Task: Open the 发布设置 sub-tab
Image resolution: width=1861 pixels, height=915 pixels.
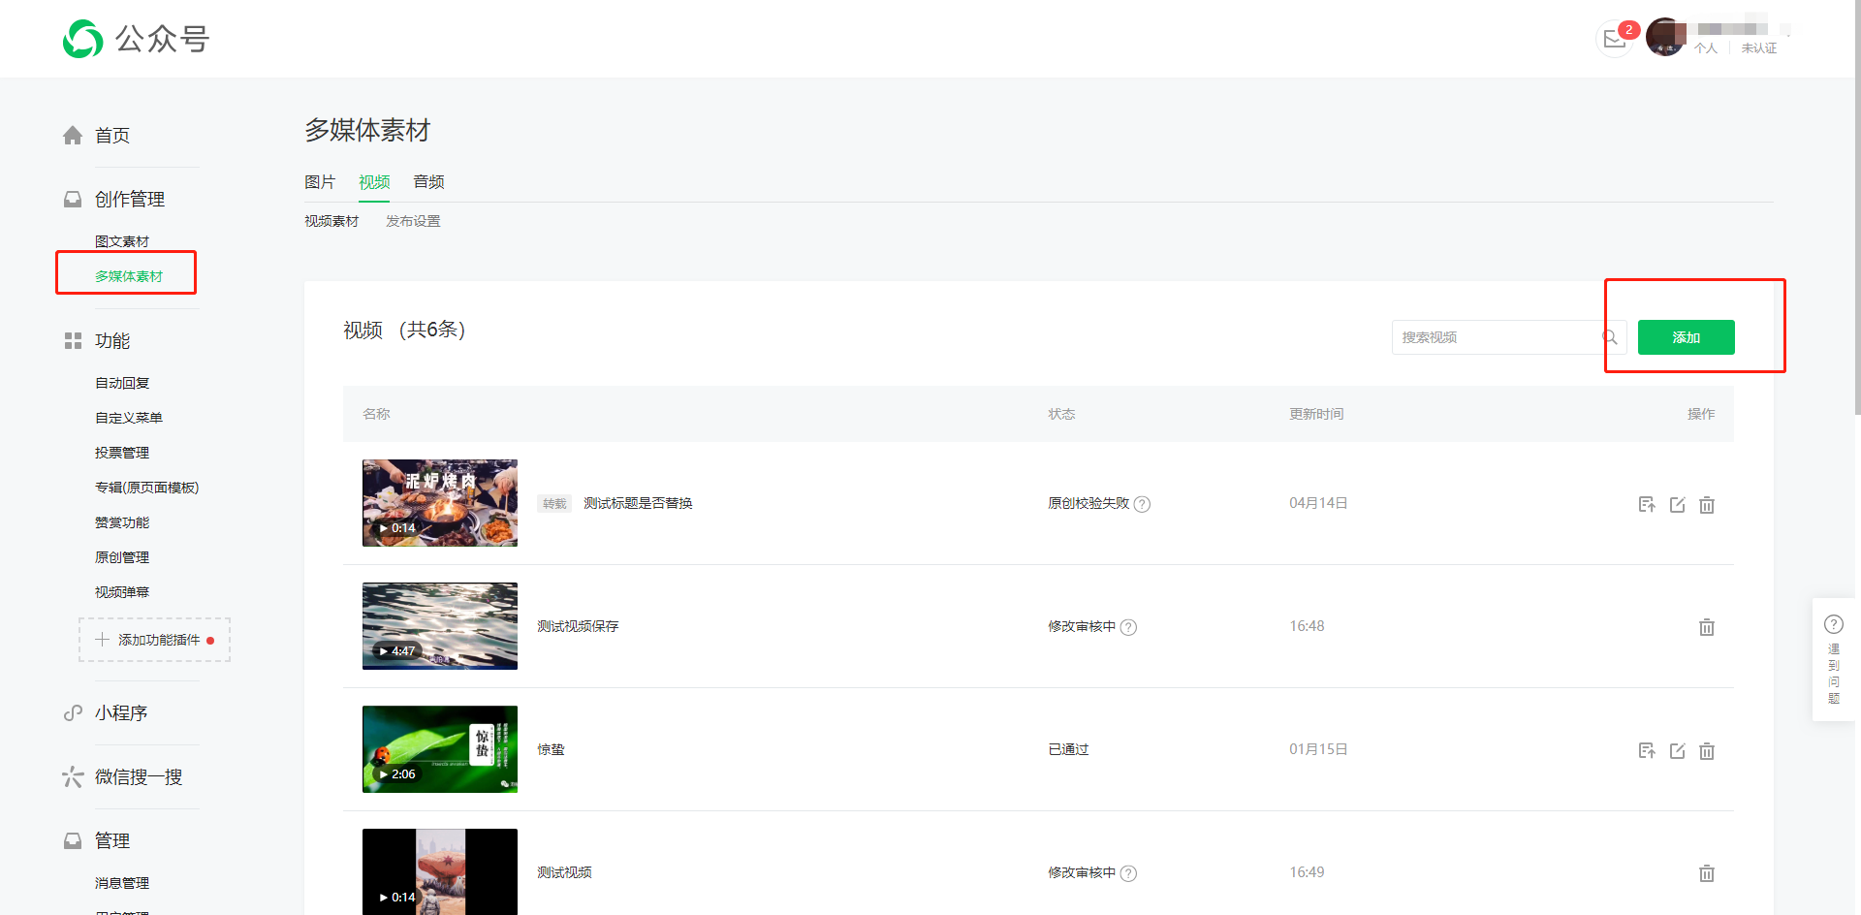Action: pyautogui.click(x=413, y=221)
